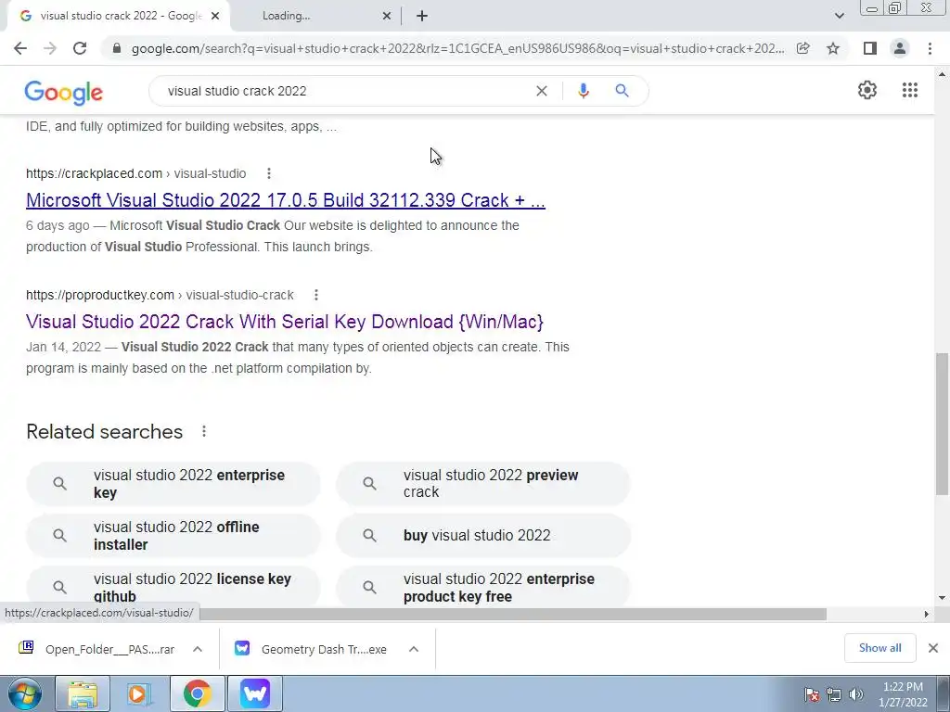
Task: Open Microsoft Visual Studio 2022 17.0.5 result
Action: click(x=286, y=200)
